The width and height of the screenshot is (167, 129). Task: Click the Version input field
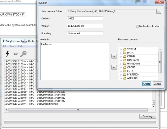click(85, 26)
